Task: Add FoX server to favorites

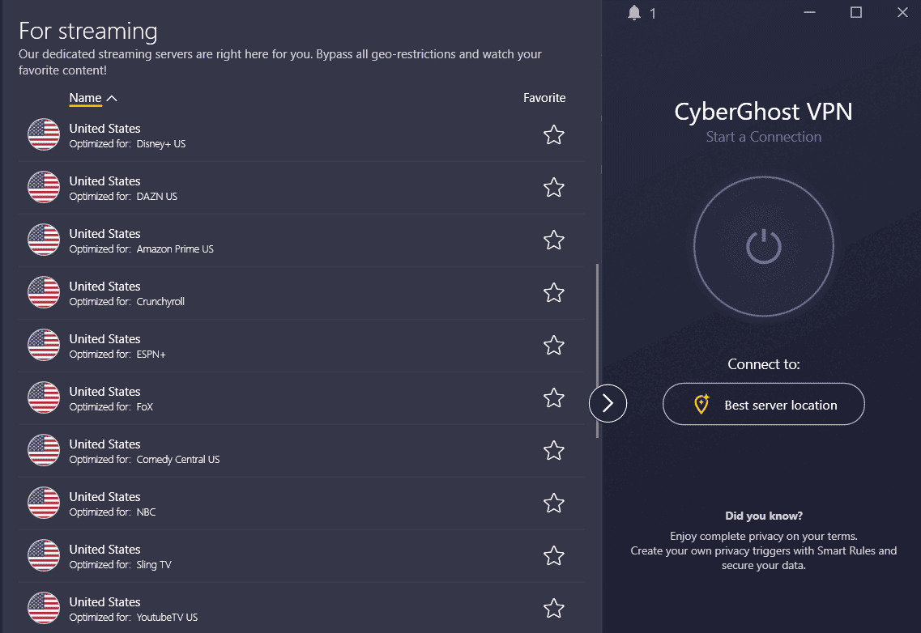Action: [554, 397]
